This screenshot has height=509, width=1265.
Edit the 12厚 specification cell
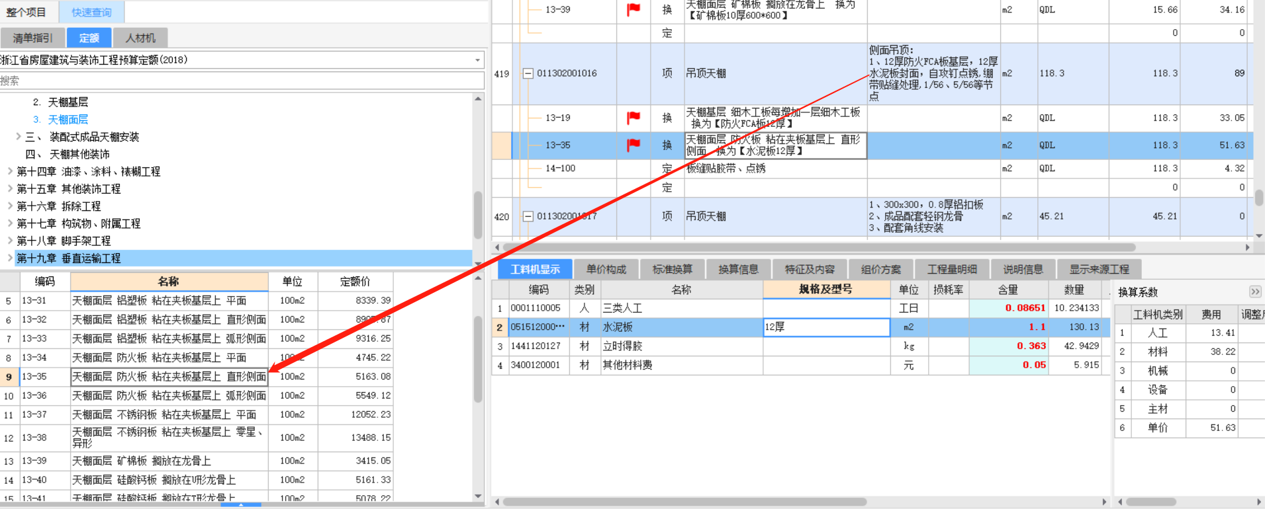[826, 327]
